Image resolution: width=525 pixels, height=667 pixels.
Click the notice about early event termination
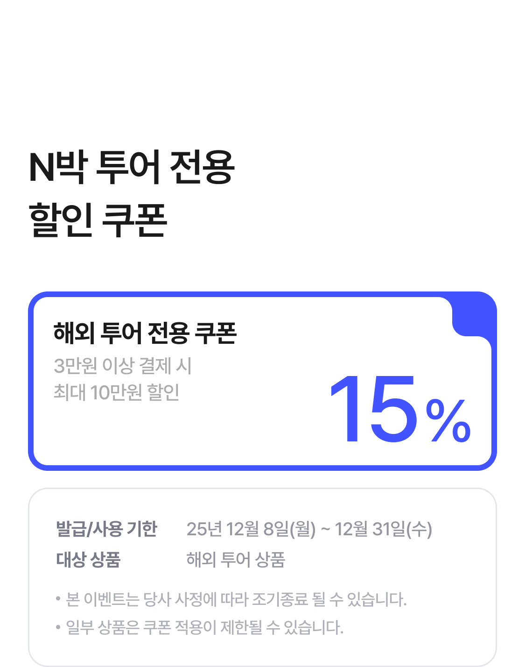click(x=236, y=599)
